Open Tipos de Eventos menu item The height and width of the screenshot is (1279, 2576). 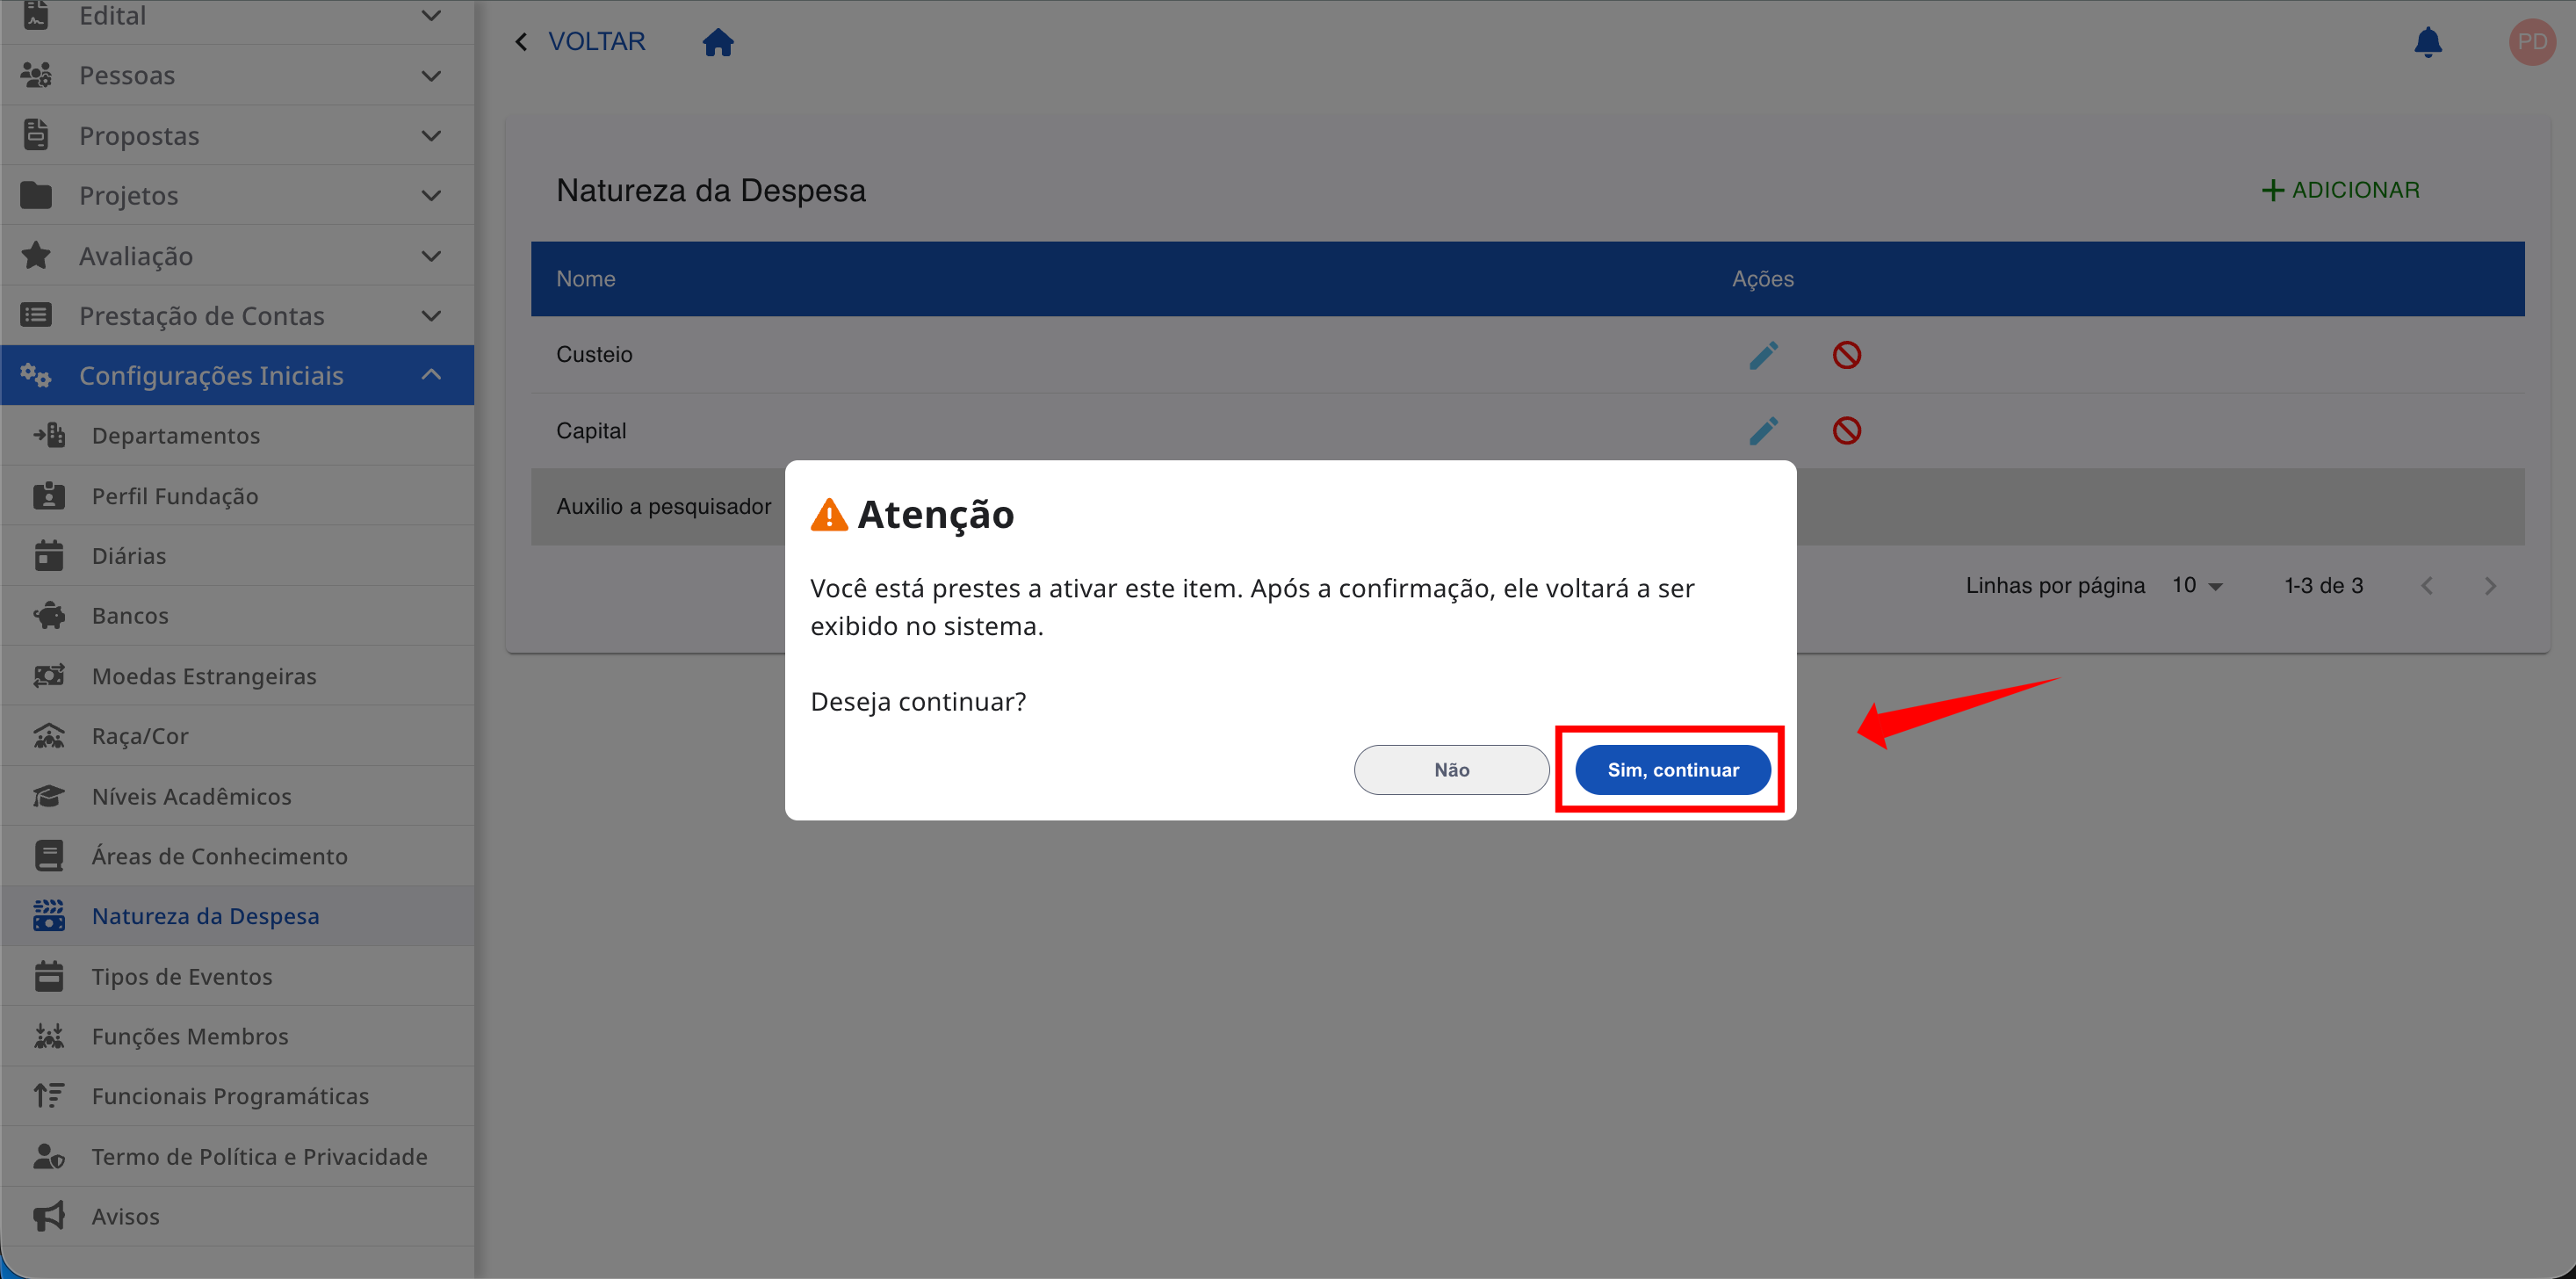click(x=238, y=976)
